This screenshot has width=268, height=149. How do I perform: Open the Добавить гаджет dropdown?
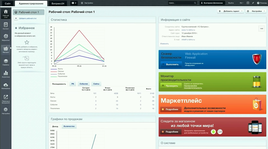pos(231,11)
